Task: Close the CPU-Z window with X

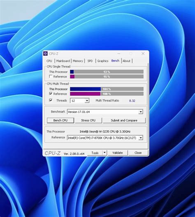Action: [x=143, y=53]
